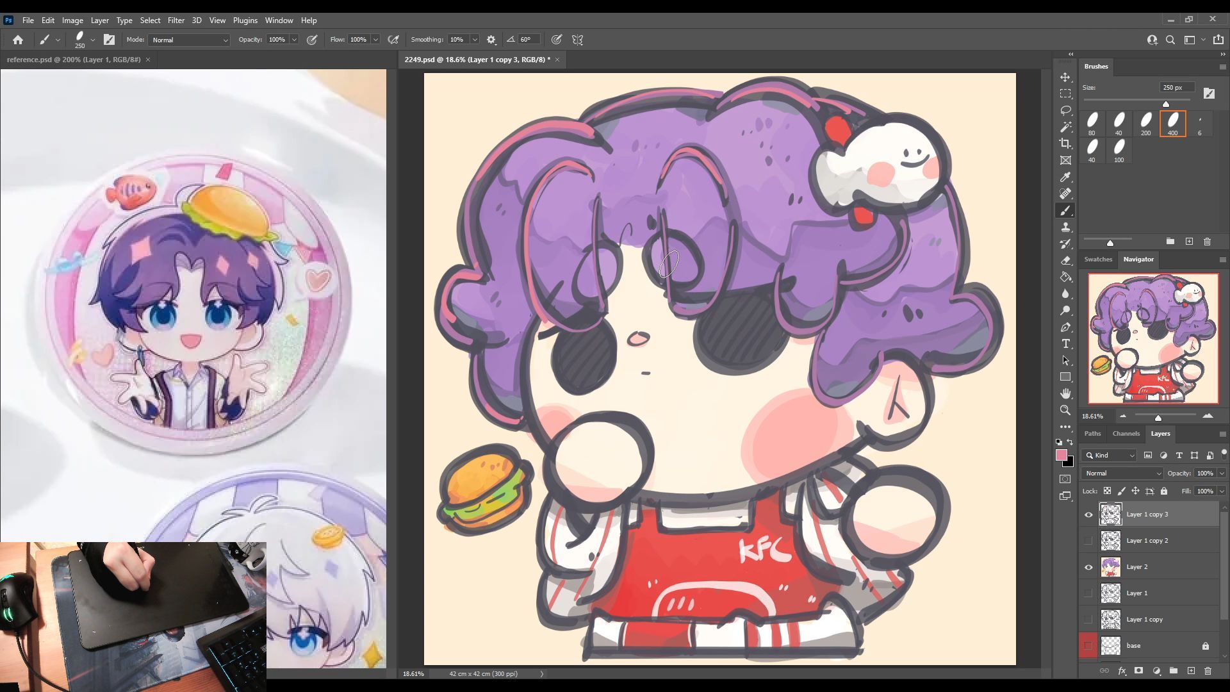The image size is (1230, 692).
Task: Select the Path Selection tool
Action: 1065,360
